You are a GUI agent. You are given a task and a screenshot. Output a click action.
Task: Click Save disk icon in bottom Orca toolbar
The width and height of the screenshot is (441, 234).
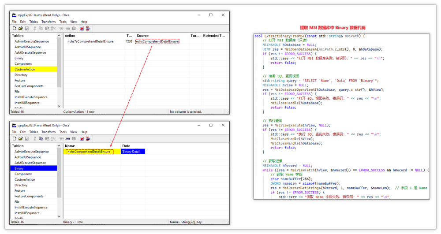pyautogui.click(x=26, y=138)
